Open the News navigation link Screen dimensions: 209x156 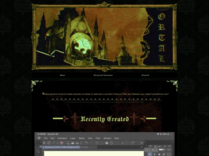pyautogui.click(x=62, y=75)
